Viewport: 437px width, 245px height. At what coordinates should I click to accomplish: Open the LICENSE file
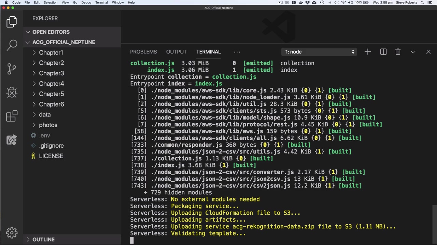click(x=51, y=156)
